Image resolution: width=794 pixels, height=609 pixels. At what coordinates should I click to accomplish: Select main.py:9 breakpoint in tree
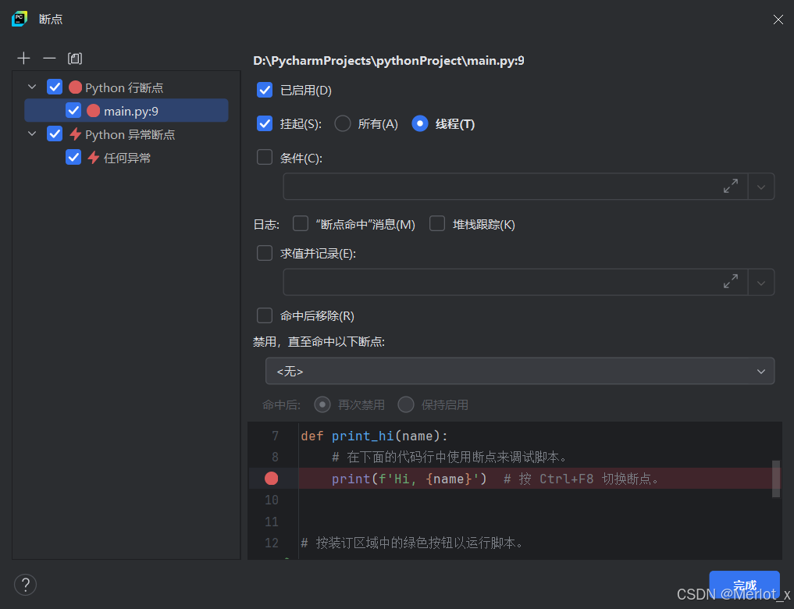coord(130,111)
